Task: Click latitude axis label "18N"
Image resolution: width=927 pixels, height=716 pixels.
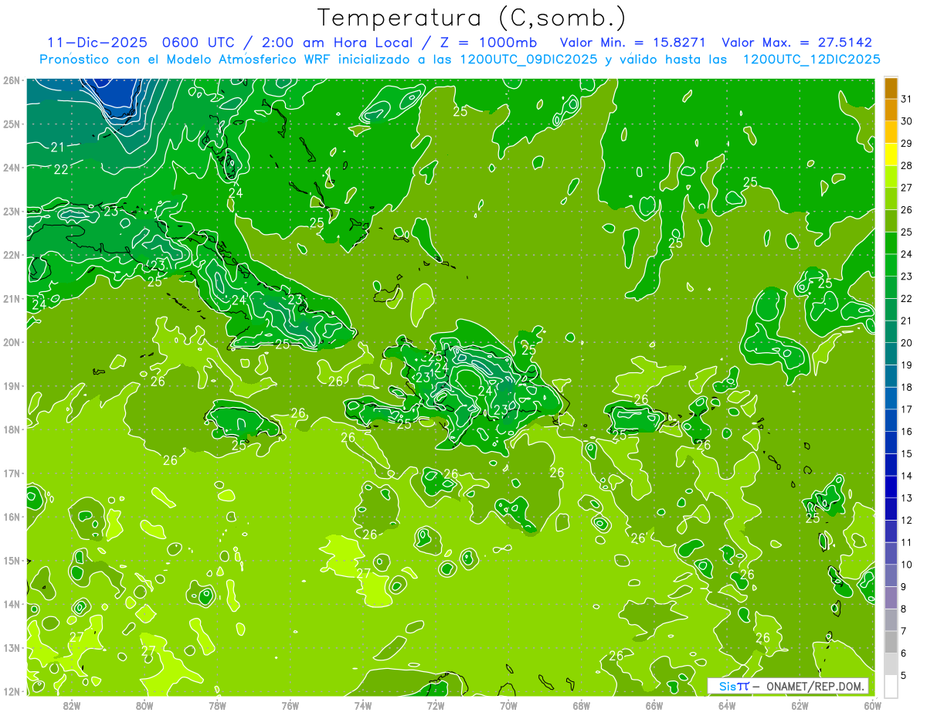Action: [x=12, y=429]
